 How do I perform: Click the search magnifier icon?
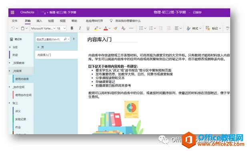pos(65,39)
